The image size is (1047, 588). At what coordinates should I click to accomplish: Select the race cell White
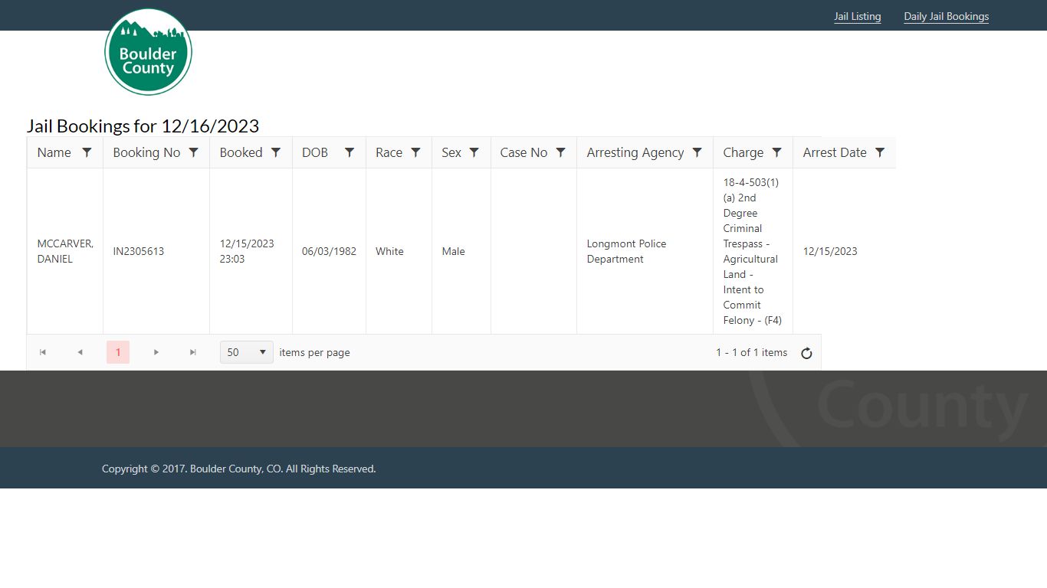tap(399, 251)
